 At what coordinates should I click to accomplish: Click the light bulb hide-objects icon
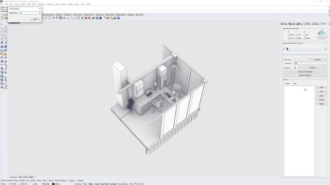pyautogui.click(x=79, y=18)
